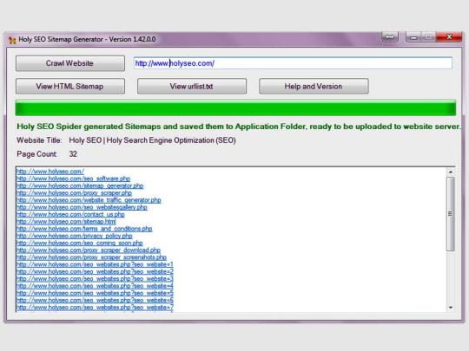Open the proxy_scraper.php link

coord(74,192)
